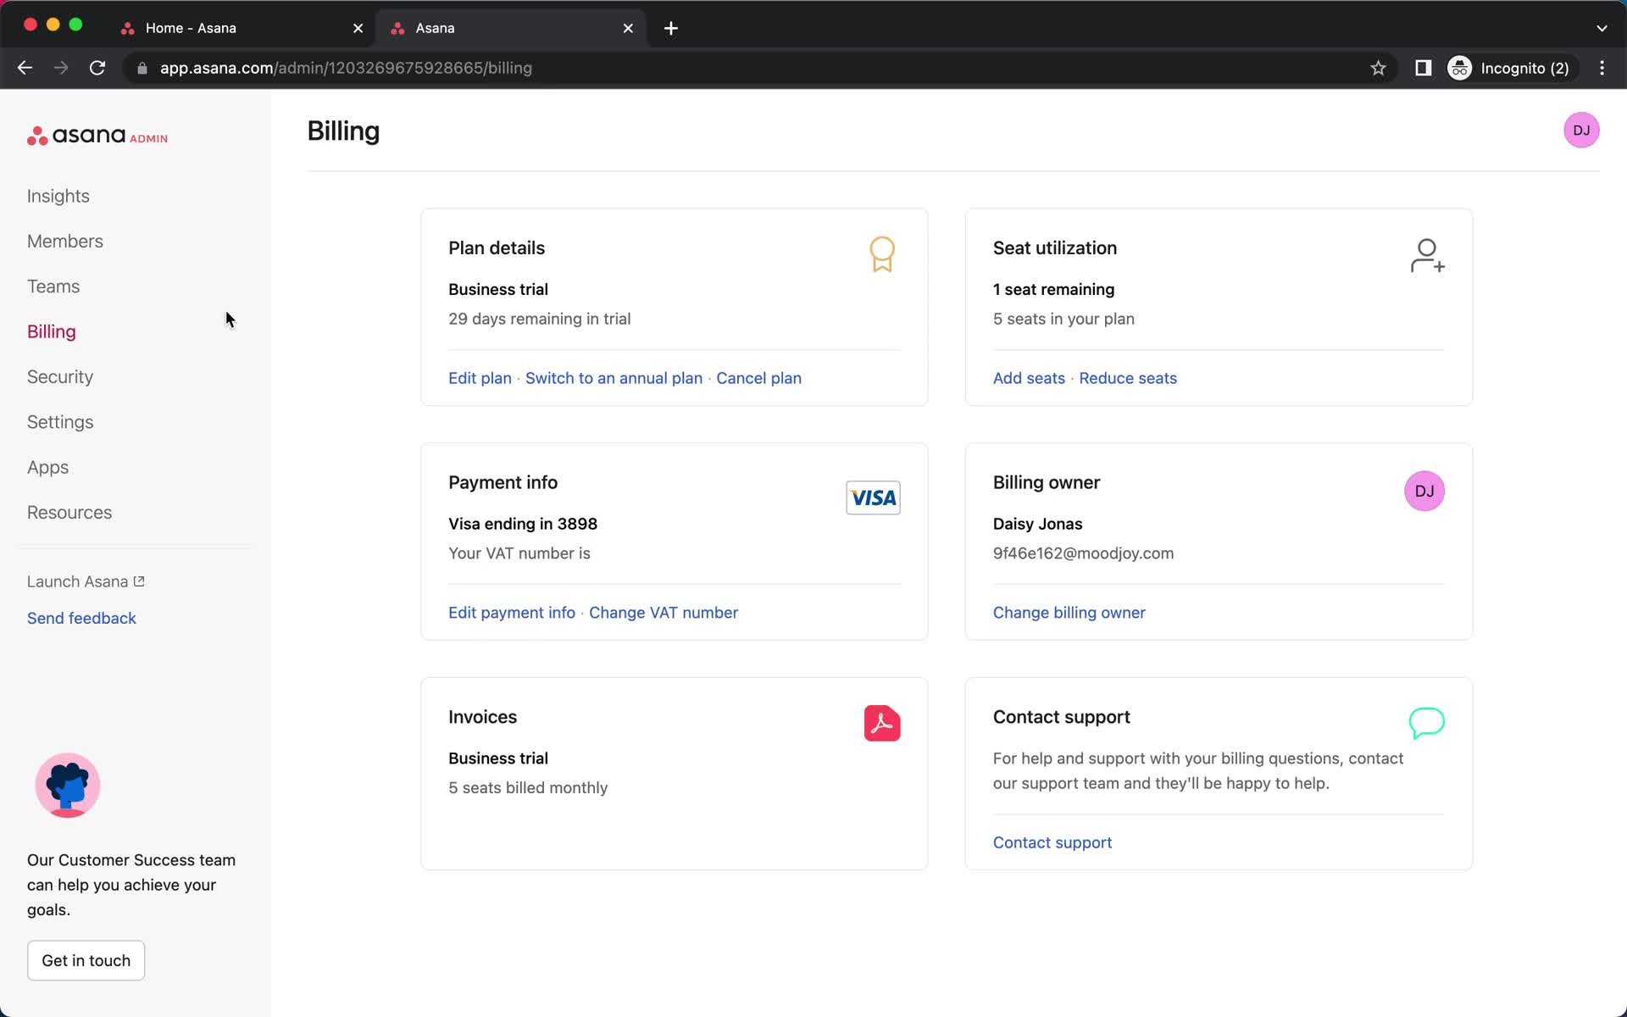Screen dimensions: 1627x1017
Task: Open Chrome's three-dot menu
Action: pyautogui.click(x=1602, y=68)
